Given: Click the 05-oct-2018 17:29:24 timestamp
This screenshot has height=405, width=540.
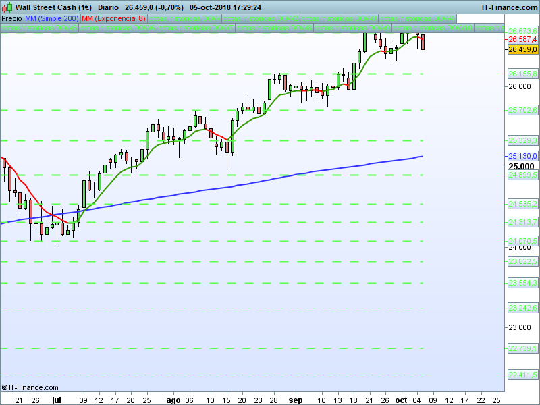Looking at the screenshot, I should 225,7.
